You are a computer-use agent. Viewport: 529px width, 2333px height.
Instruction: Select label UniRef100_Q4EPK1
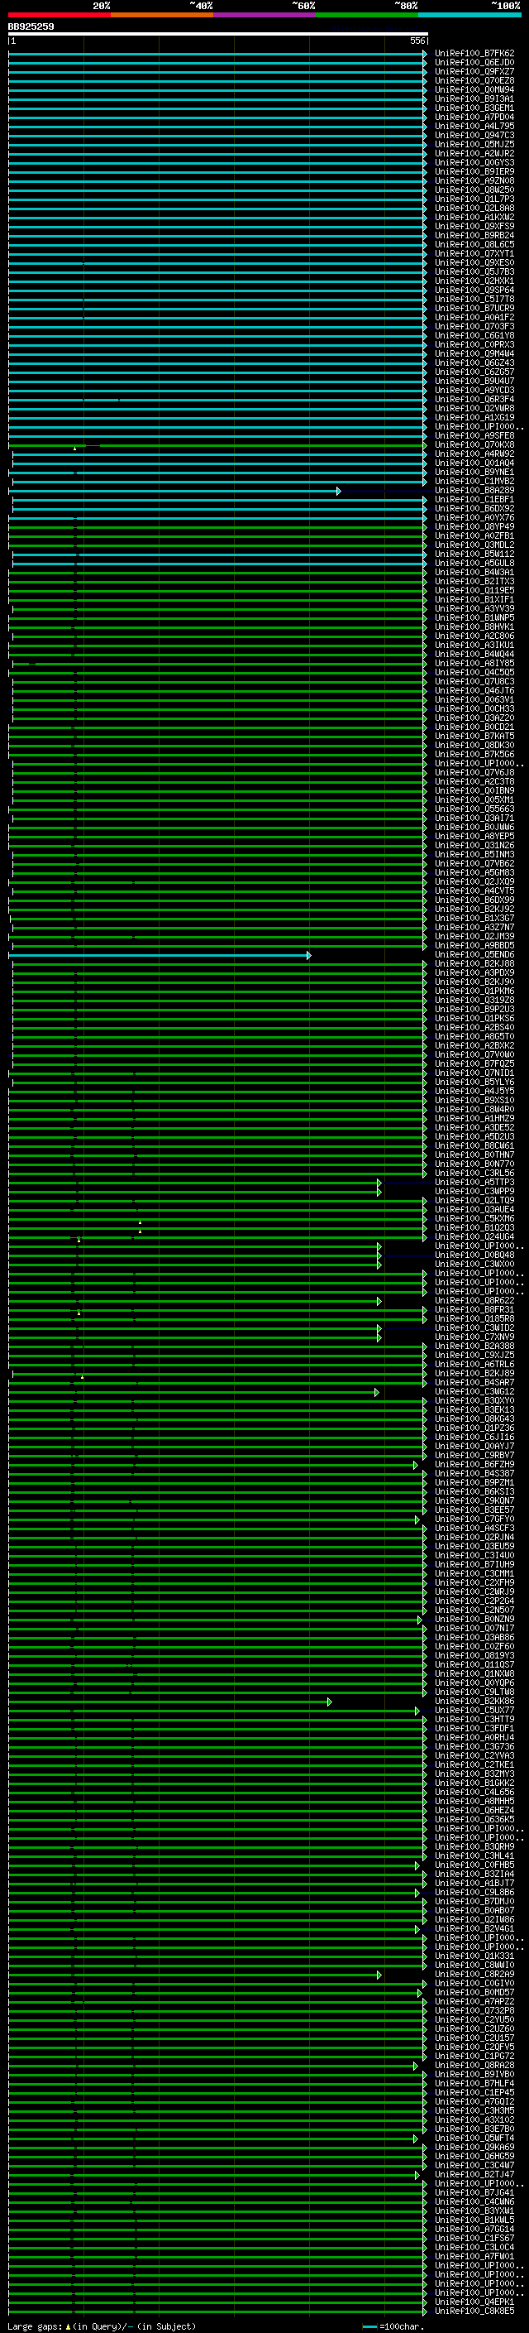point(474,2302)
